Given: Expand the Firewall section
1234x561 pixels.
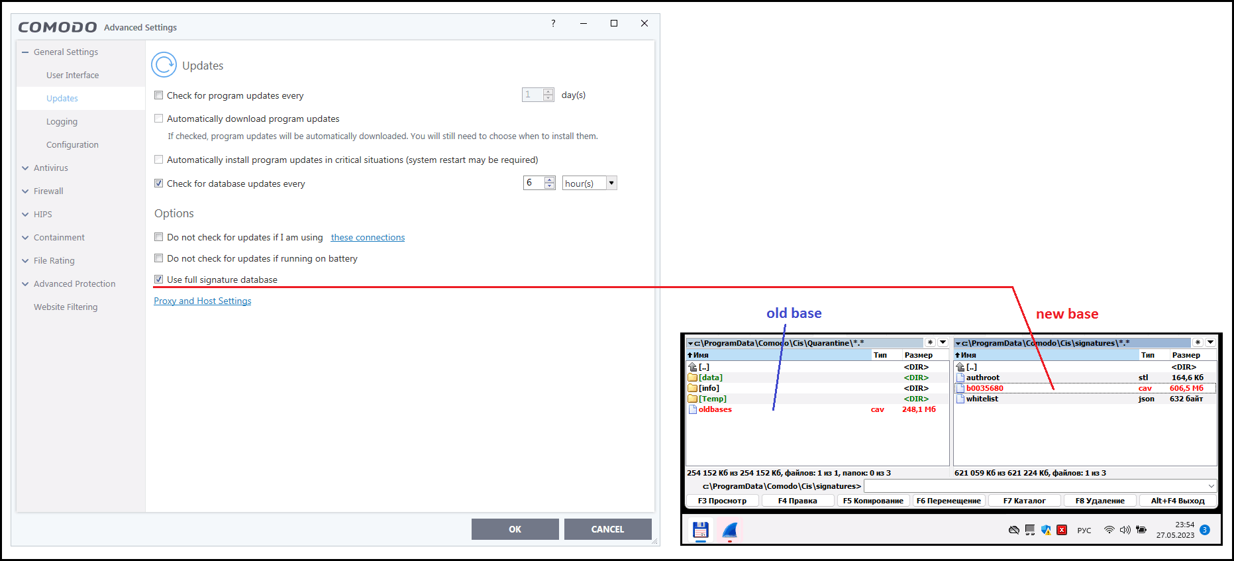Looking at the screenshot, I should 25,191.
